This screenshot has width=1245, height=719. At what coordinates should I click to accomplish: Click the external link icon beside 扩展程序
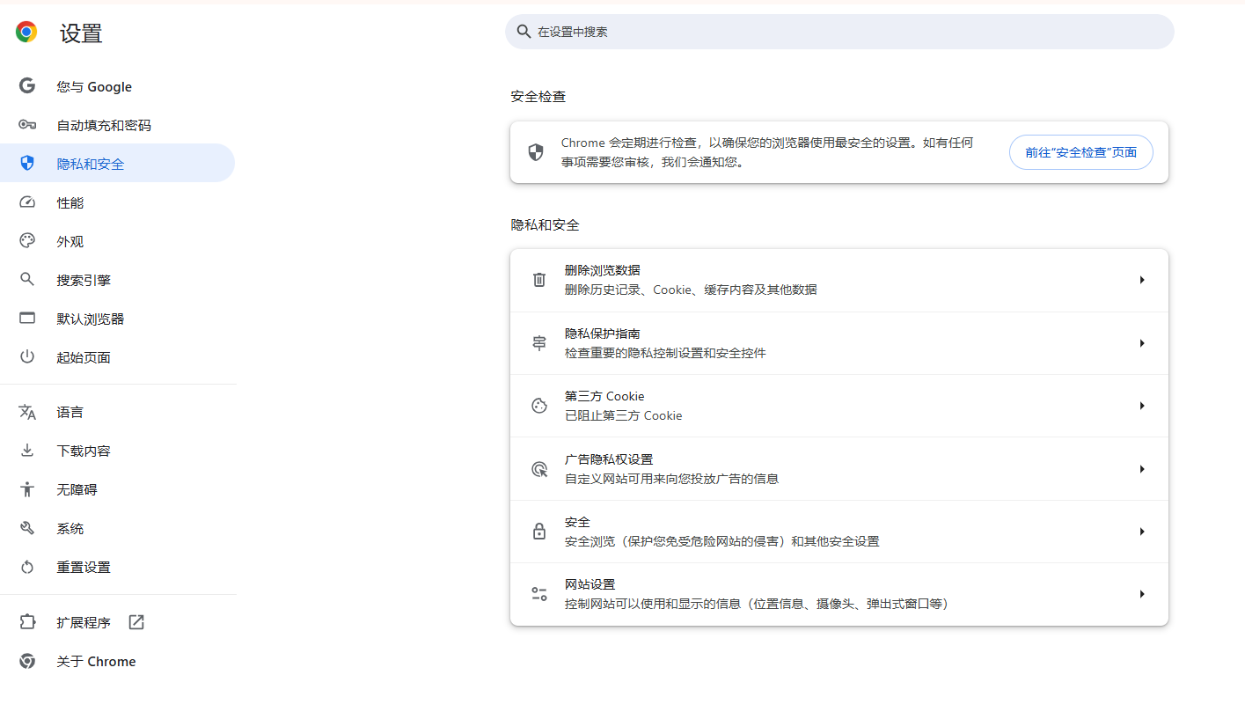136,622
